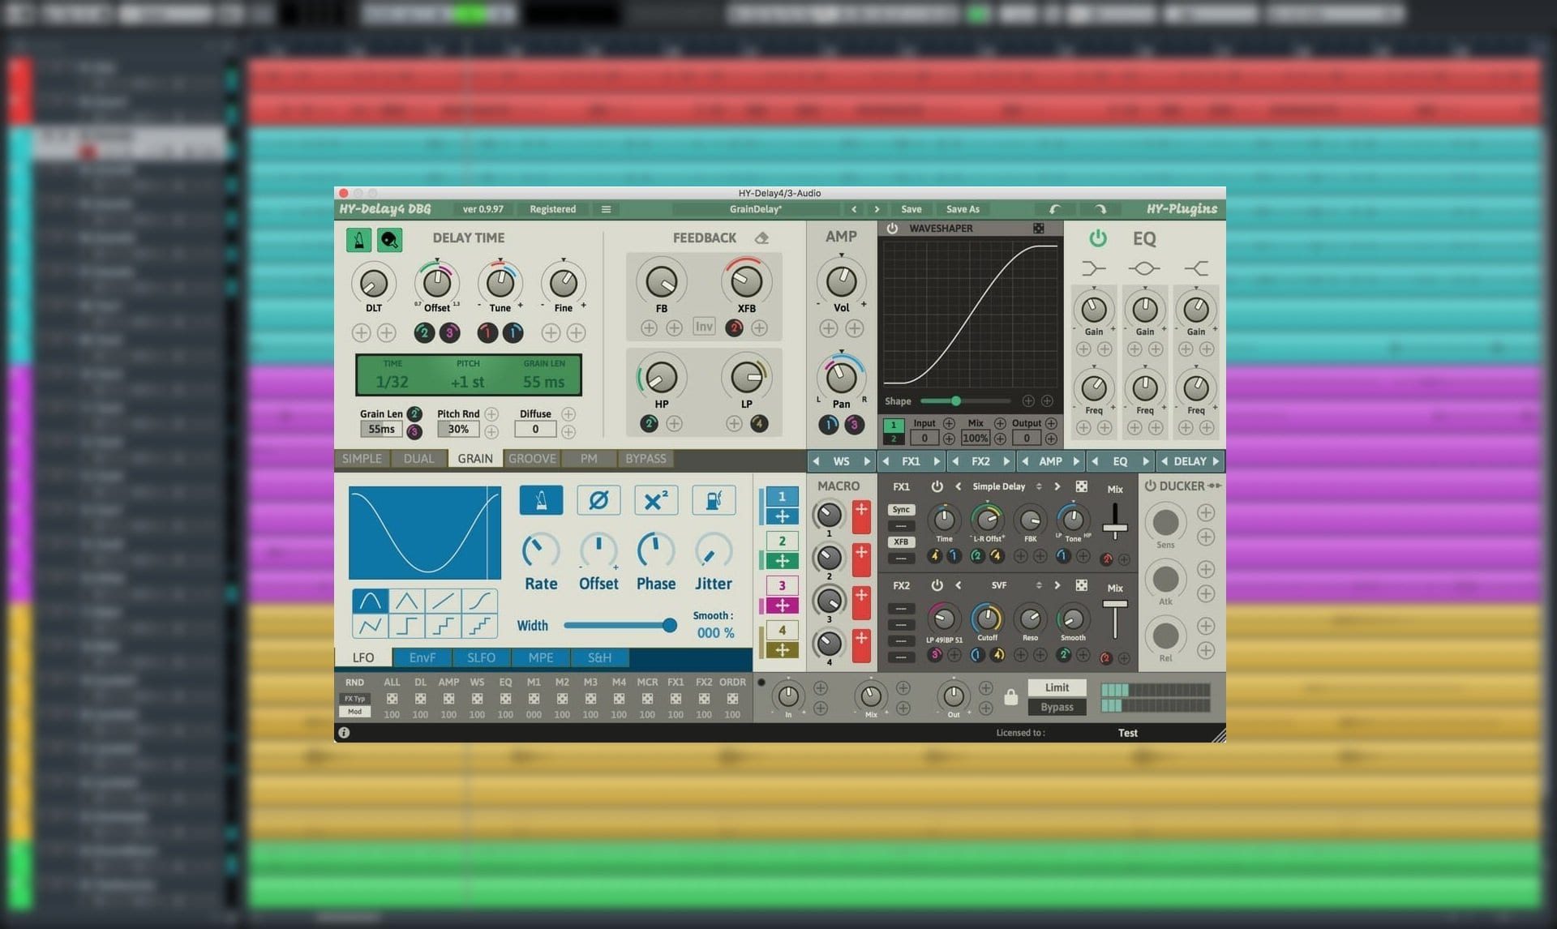This screenshot has height=929, width=1557.
Task: Click the move handle of modulator 2
Action: [x=782, y=561]
